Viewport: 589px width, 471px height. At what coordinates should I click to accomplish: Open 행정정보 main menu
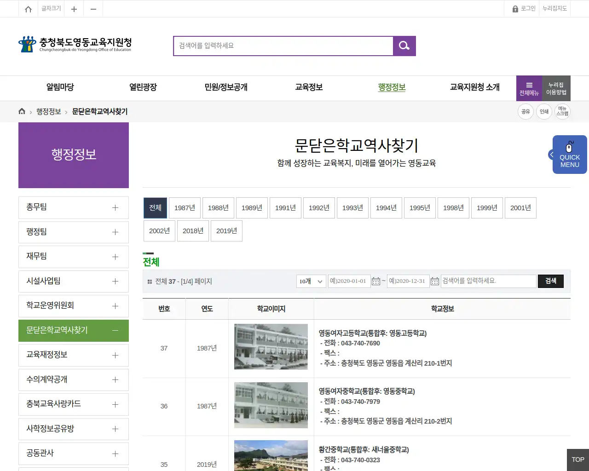pyautogui.click(x=392, y=87)
